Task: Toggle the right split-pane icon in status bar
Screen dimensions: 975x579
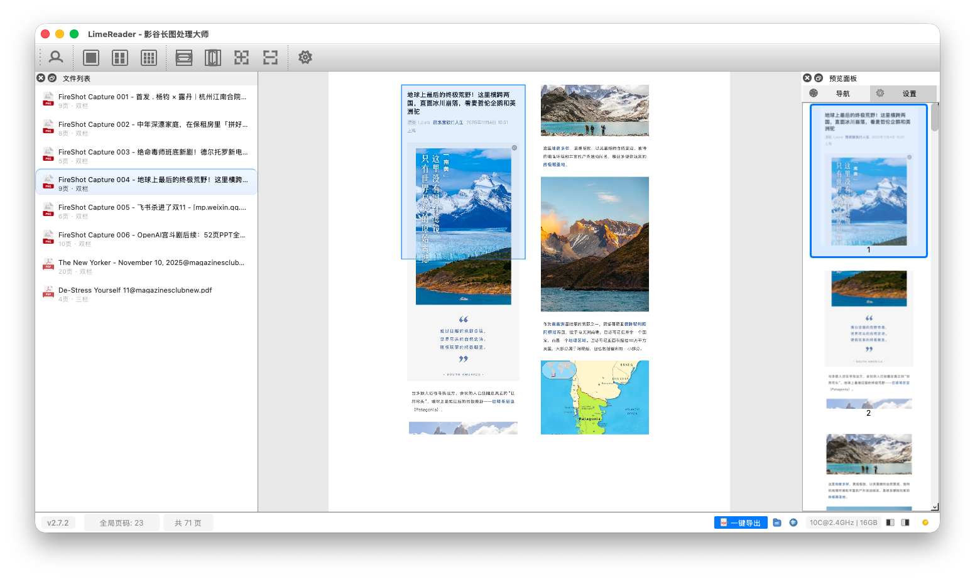Action: 905,522
